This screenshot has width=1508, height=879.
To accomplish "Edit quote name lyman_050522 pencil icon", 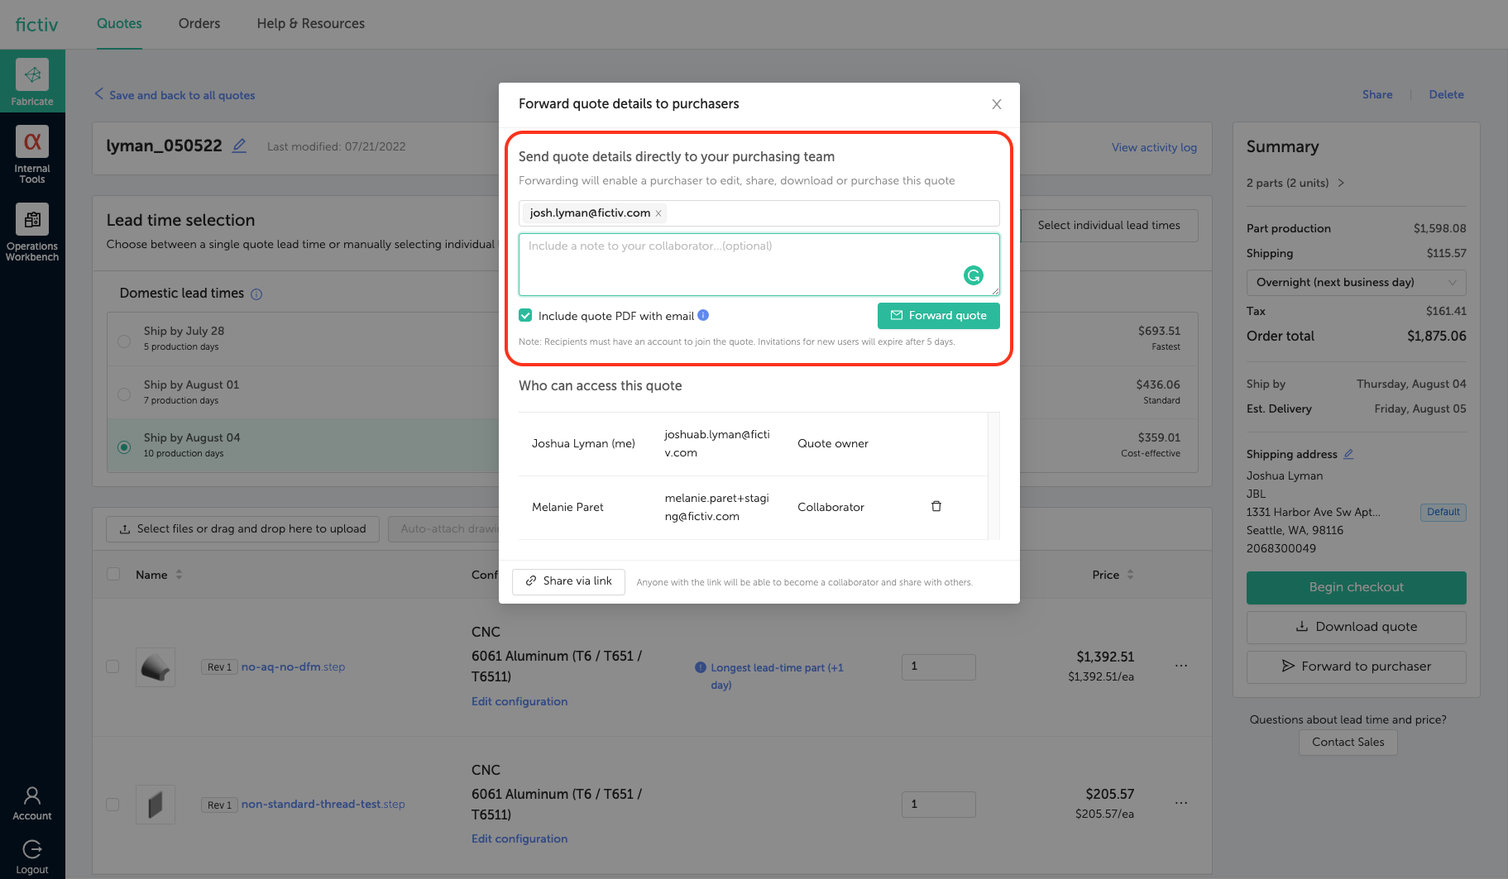I will point(239,146).
